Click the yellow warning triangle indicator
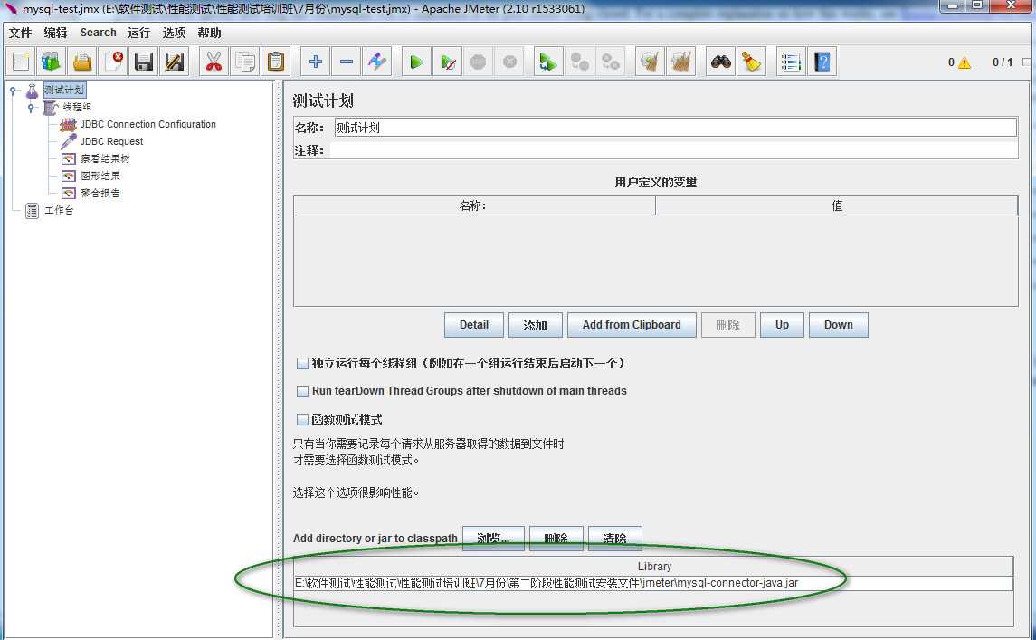 (x=965, y=62)
